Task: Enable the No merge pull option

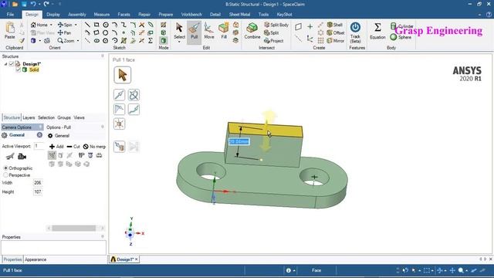Action: coord(94,147)
